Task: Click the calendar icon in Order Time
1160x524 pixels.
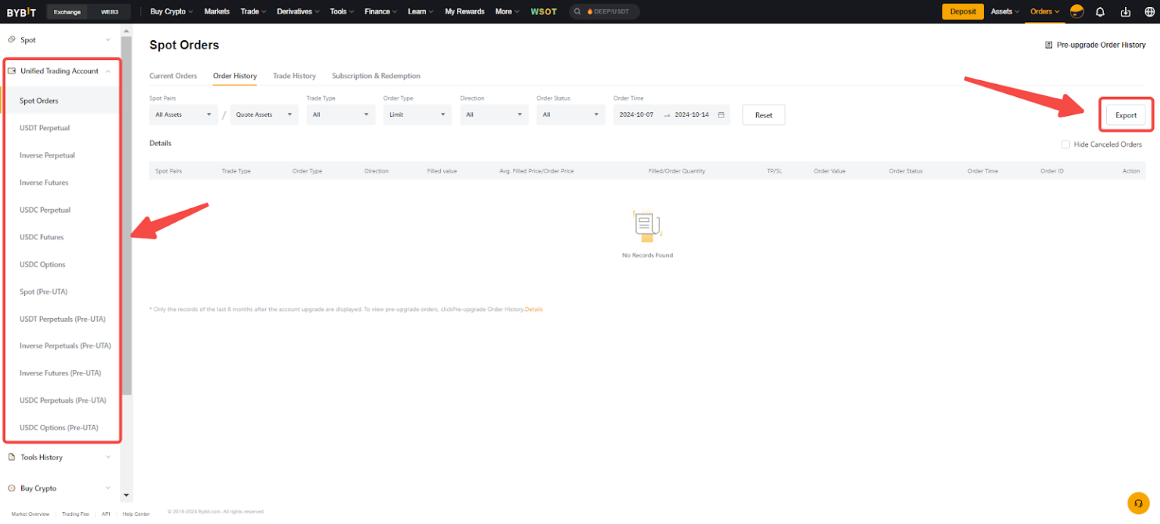Action: point(721,115)
